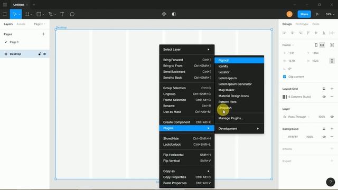
Task: Click align vertical centers icon
Action: [x=316, y=33]
